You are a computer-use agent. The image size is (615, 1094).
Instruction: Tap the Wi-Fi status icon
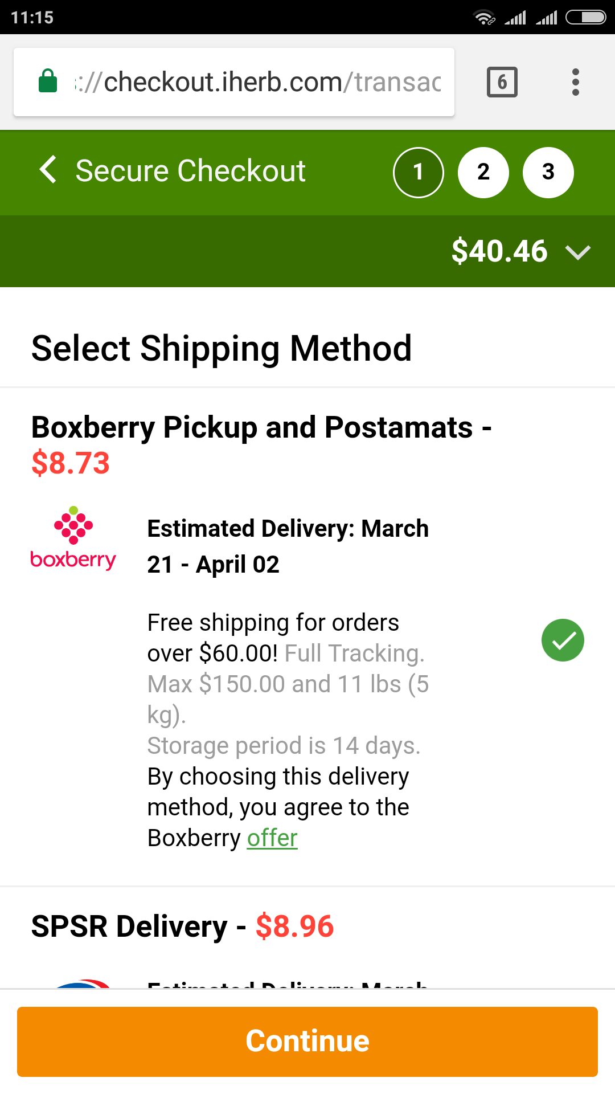[484, 18]
